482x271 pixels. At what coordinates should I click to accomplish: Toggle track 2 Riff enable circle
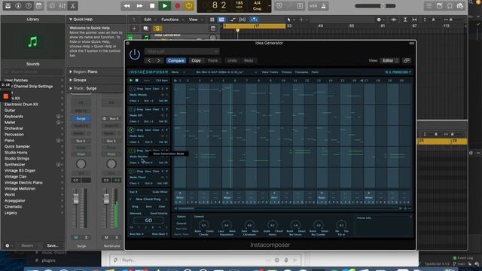(131, 109)
